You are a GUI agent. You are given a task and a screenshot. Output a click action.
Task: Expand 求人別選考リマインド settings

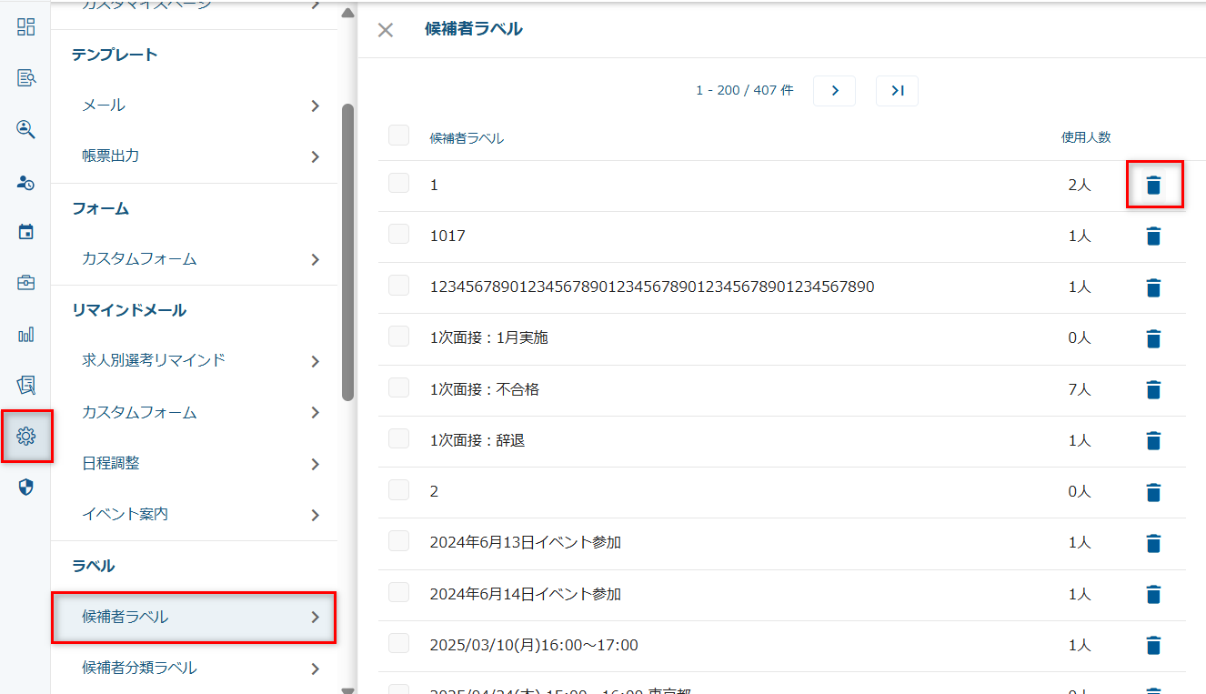194,361
